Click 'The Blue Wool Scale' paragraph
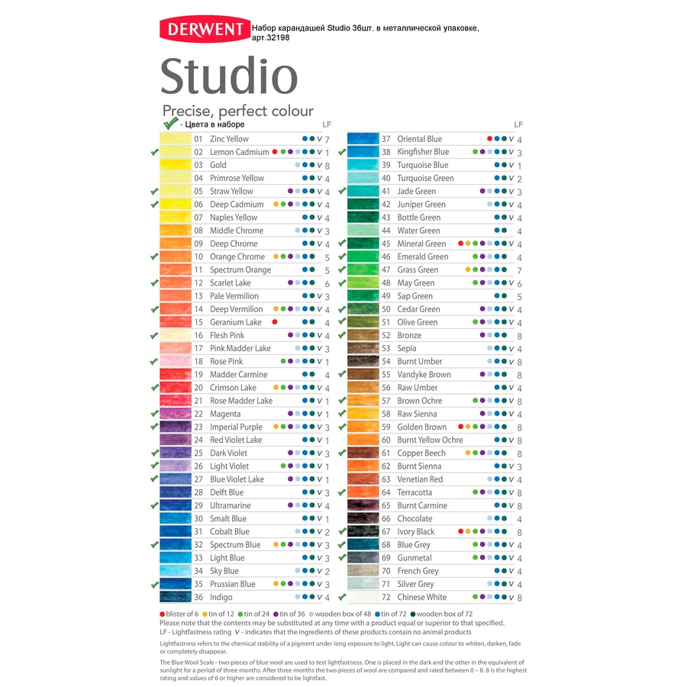Image resolution: width=687 pixels, height=687 pixels. pyautogui.click(x=343, y=670)
